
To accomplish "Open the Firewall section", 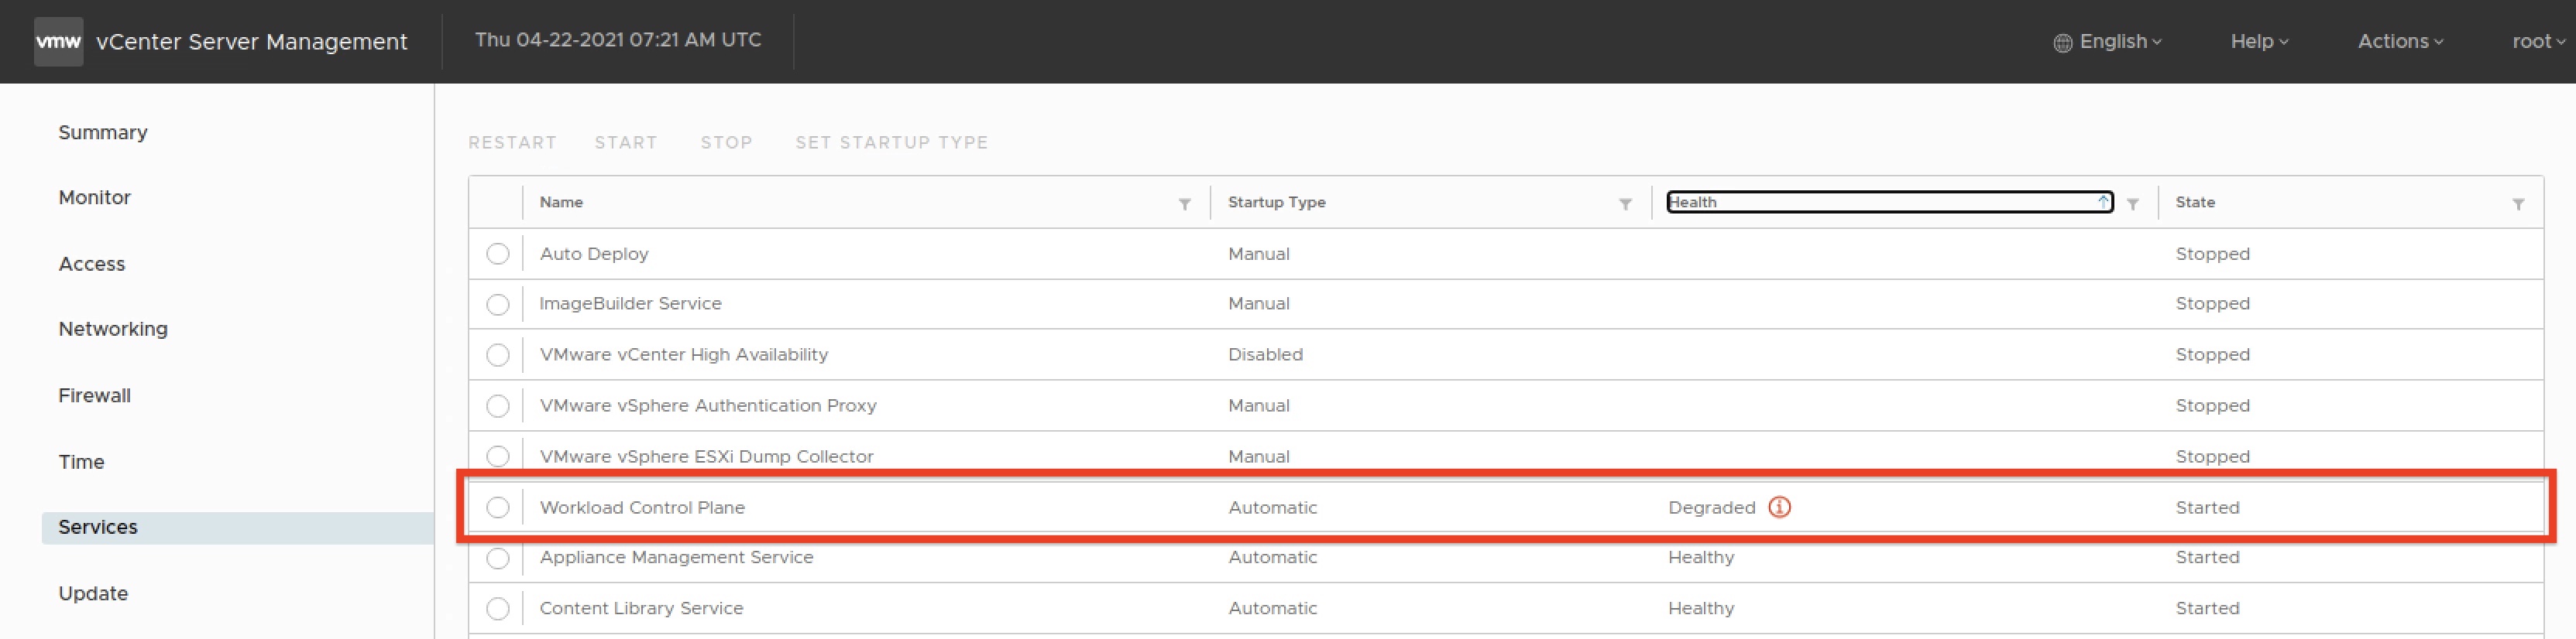I will click(x=95, y=395).
